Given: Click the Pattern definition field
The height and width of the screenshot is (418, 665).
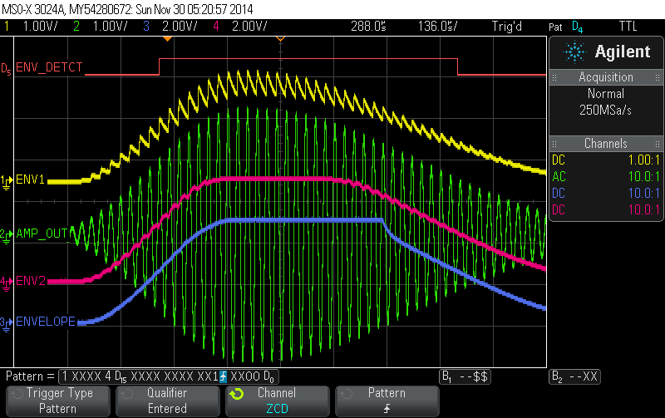Looking at the screenshot, I should [169, 376].
